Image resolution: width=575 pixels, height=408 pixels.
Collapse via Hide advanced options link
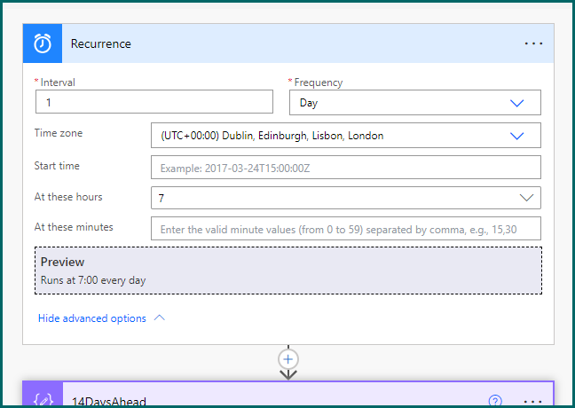(x=92, y=318)
